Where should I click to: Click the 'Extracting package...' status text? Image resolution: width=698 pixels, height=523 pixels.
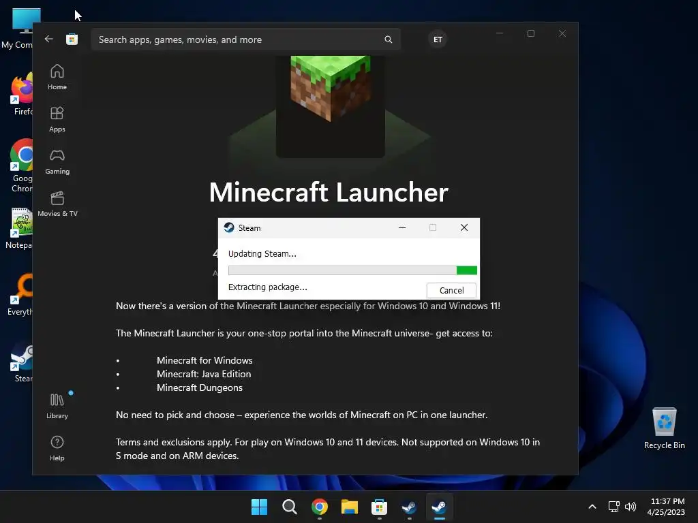coord(267,287)
